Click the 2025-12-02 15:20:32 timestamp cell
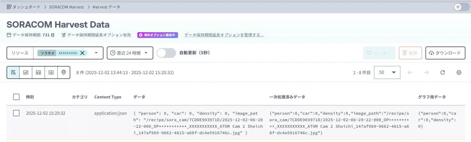This screenshot has height=142, width=471. click(46, 113)
